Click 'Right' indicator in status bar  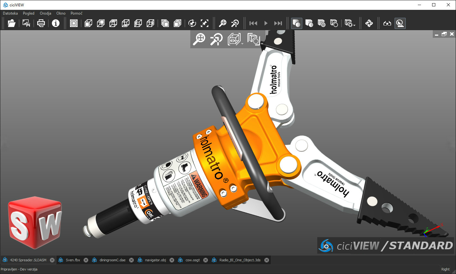[x=445, y=269]
